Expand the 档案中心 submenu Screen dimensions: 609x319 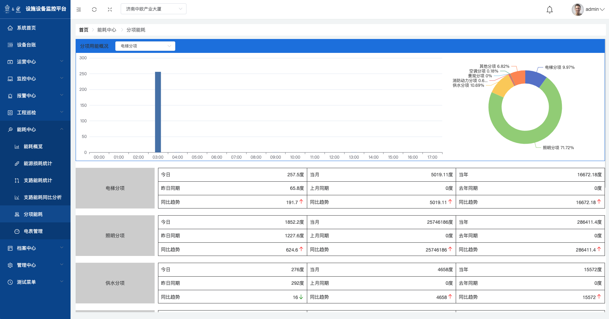[x=35, y=248]
